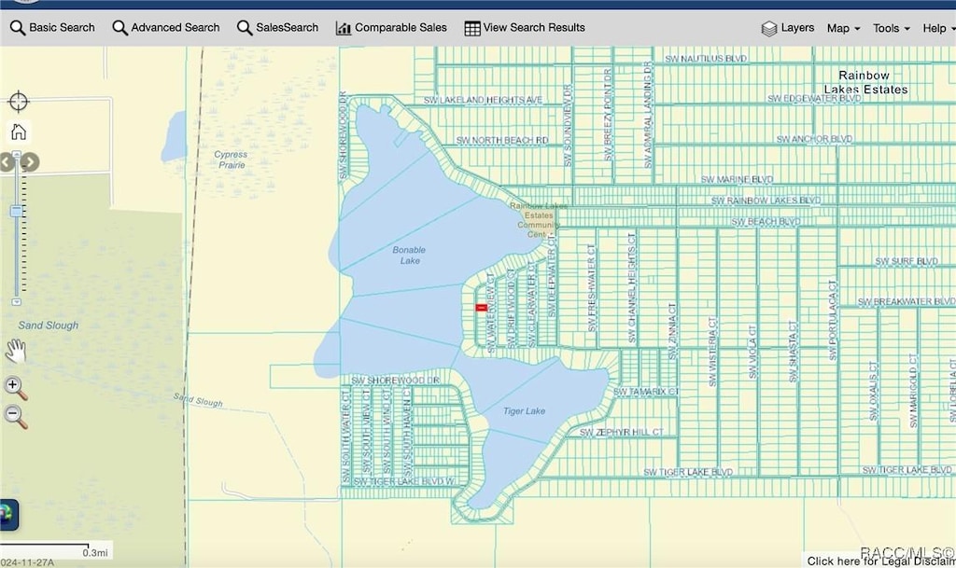Viewport: 956px width, 568px height.
Task: Click the locate crosshair icon
Action: (x=19, y=102)
